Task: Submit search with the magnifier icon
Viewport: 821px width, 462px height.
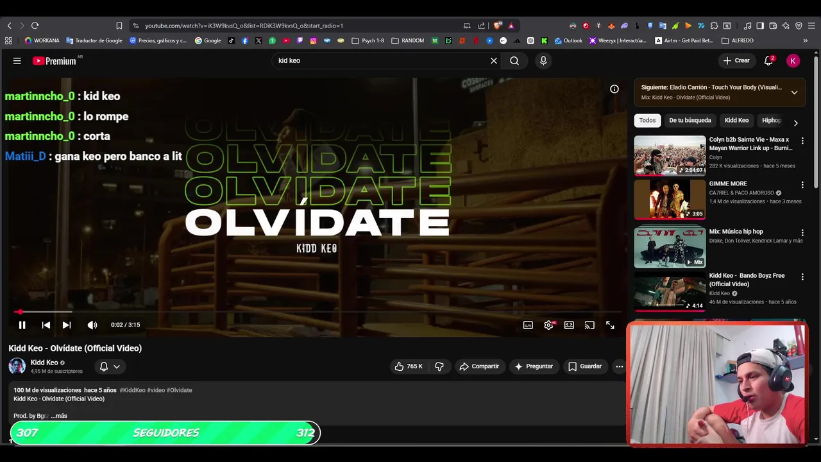Action: point(514,60)
